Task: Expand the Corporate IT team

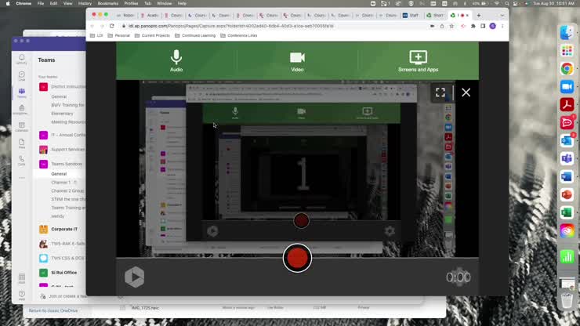Action: (x=63, y=229)
